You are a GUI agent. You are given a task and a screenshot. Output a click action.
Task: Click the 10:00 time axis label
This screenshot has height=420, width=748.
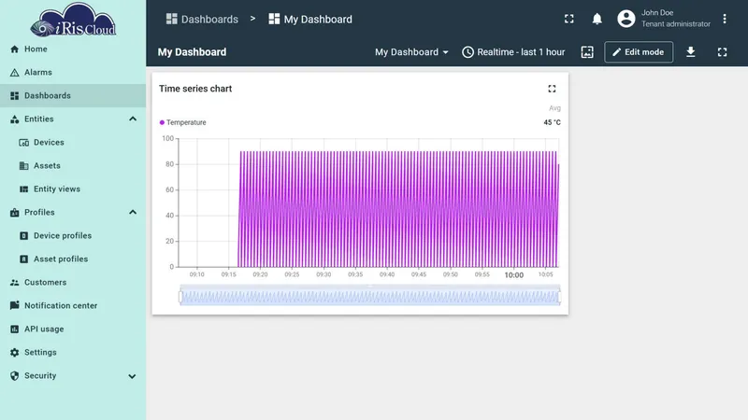[x=513, y=275]
